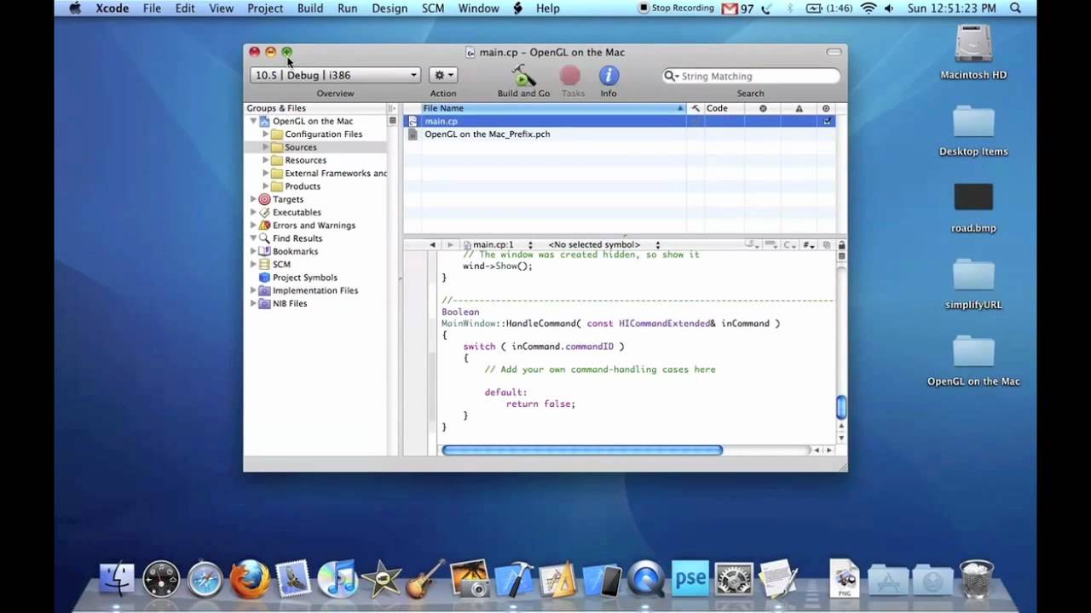This screenshot has width=1091, height=613.
Task: Open the SCM menu
Action: tap(433, 9)
